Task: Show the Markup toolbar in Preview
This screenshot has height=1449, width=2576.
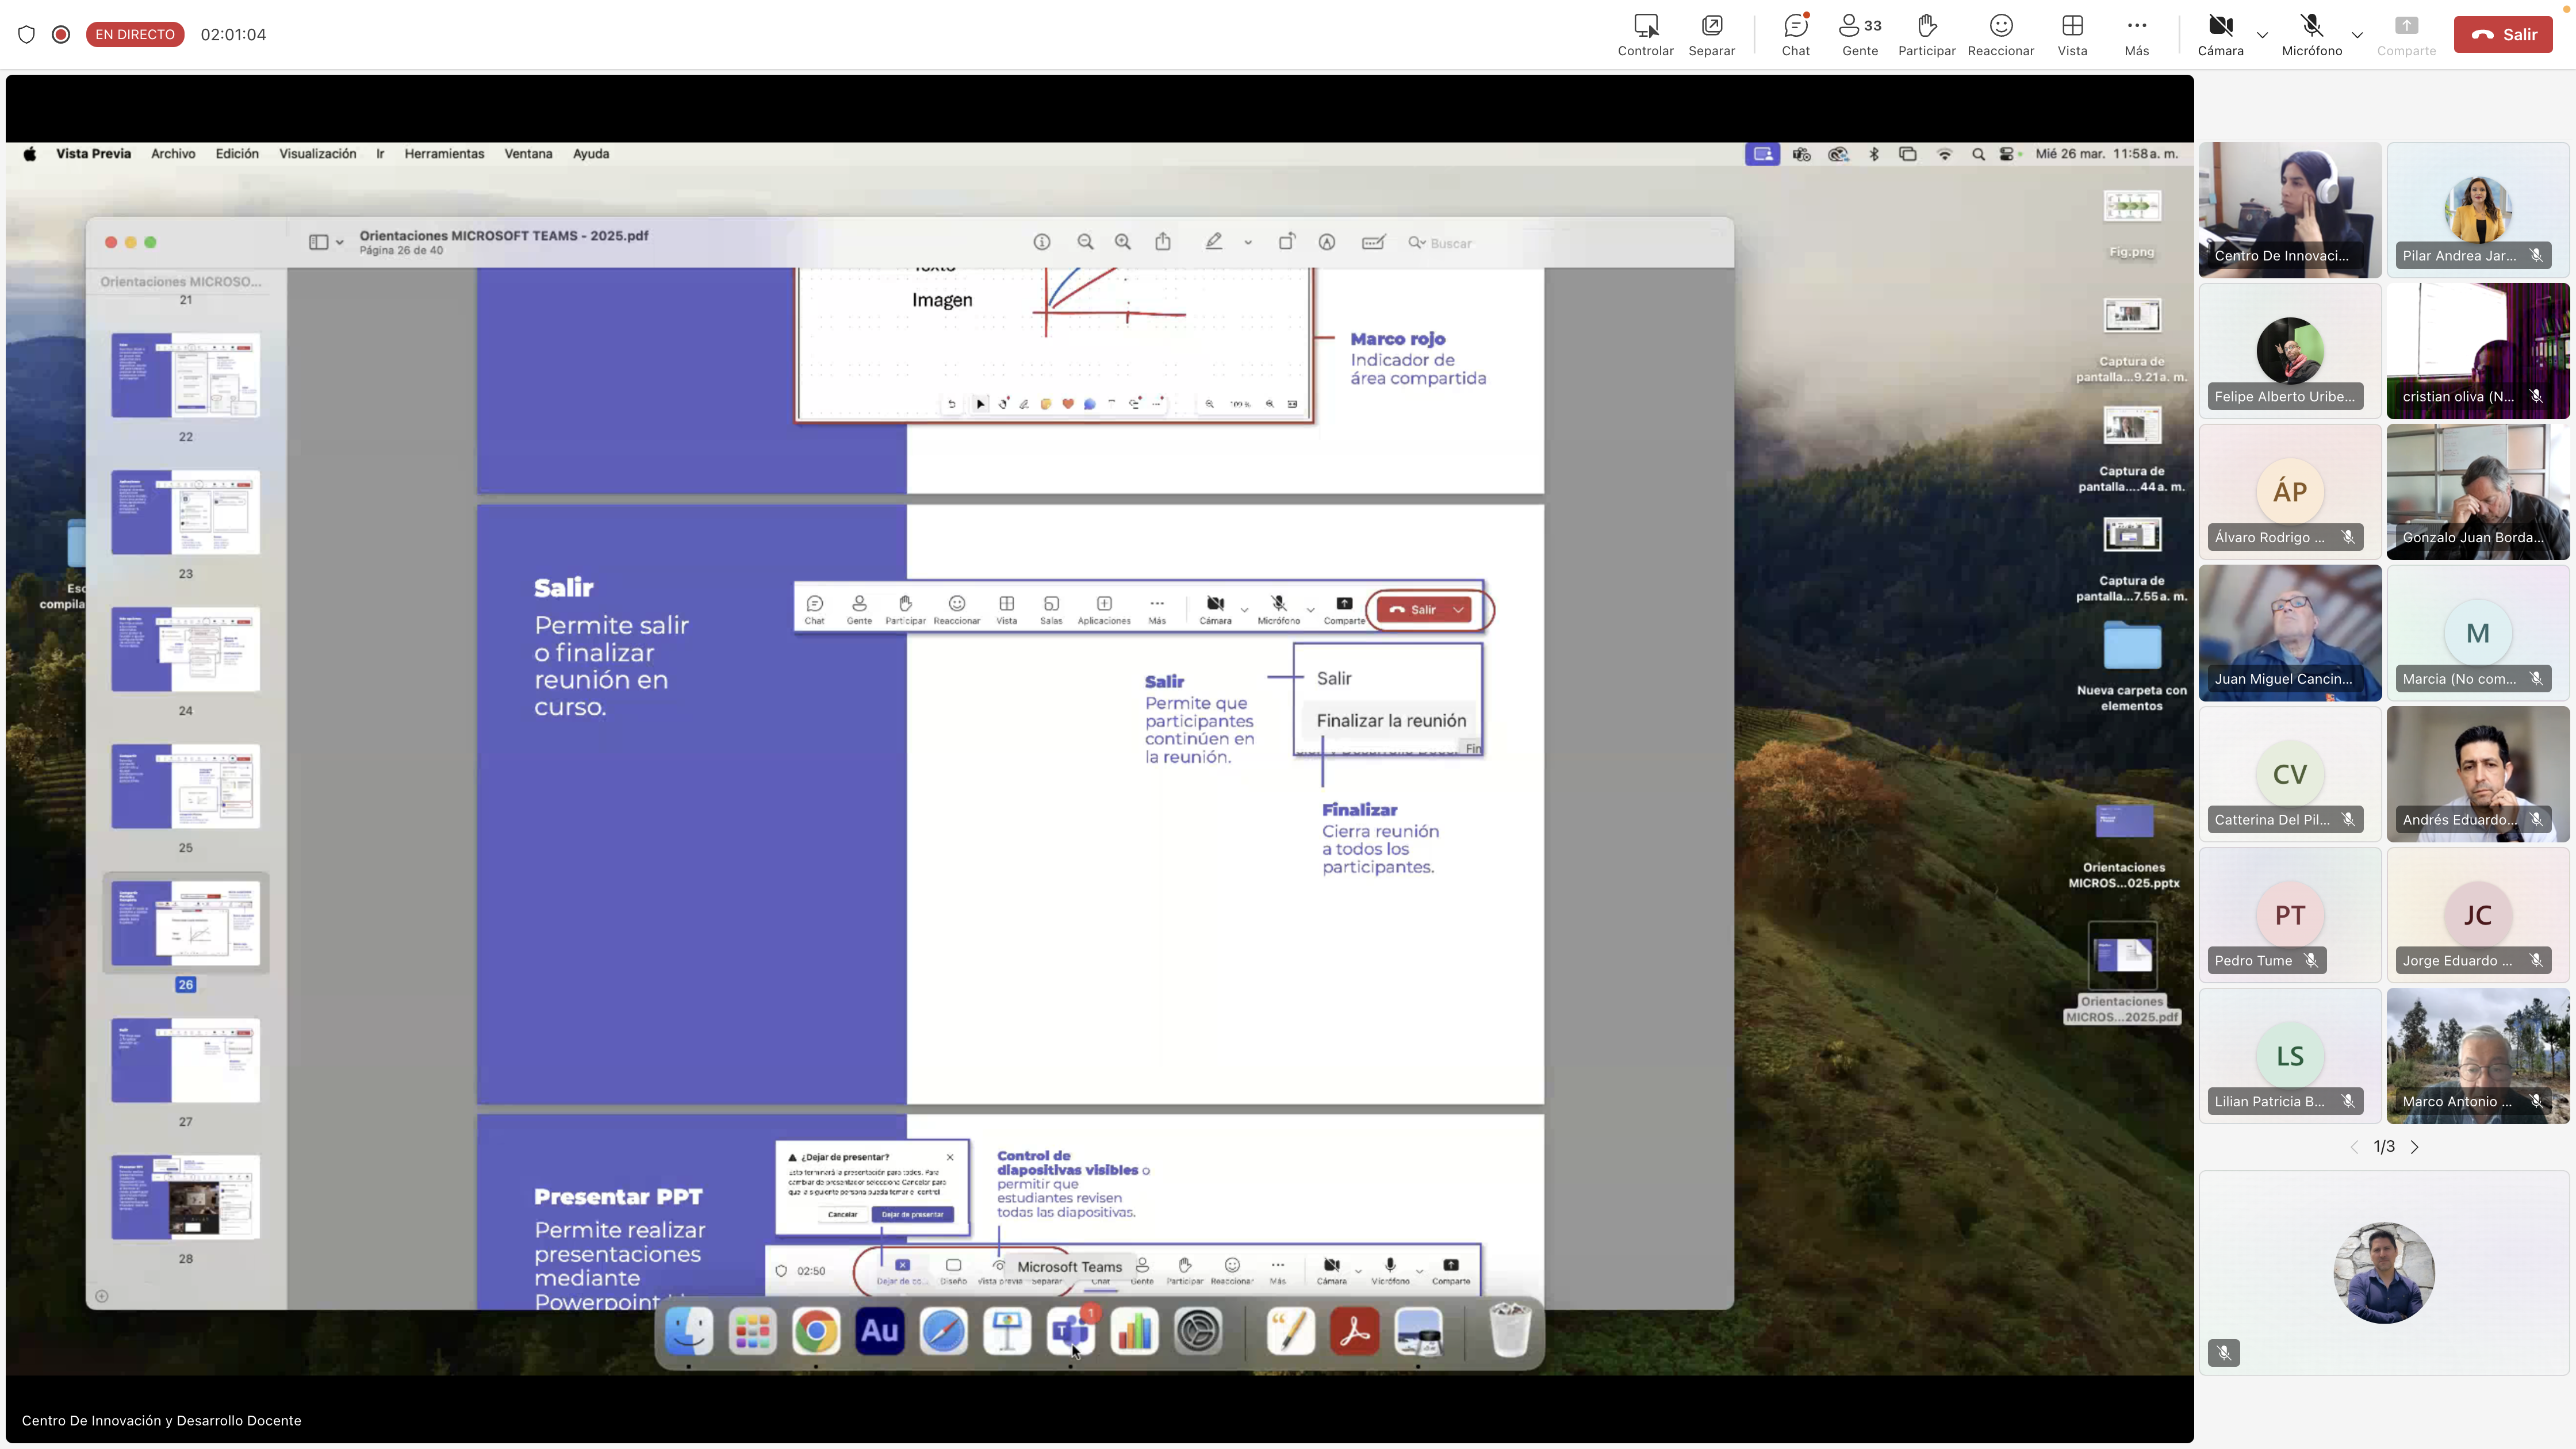Action: click(x=1327, y=242)
